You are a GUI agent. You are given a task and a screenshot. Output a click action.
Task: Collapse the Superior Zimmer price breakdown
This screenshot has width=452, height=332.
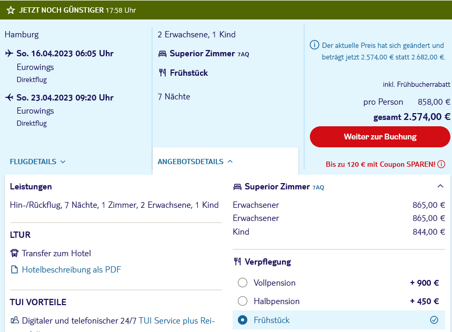(x=440, y=186)
